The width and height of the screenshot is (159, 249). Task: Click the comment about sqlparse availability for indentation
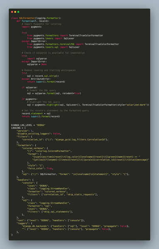[53, 53]
